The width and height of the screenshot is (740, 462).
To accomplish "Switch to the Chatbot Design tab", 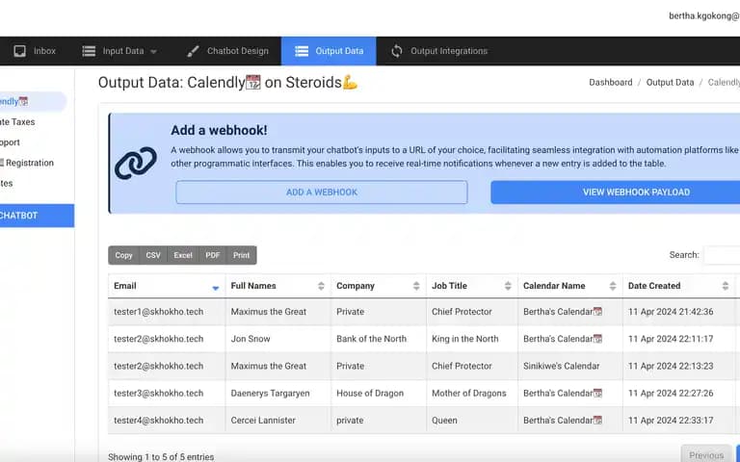I will 228,51.
